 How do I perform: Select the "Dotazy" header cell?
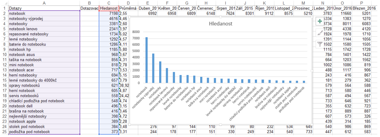(44, 8)
